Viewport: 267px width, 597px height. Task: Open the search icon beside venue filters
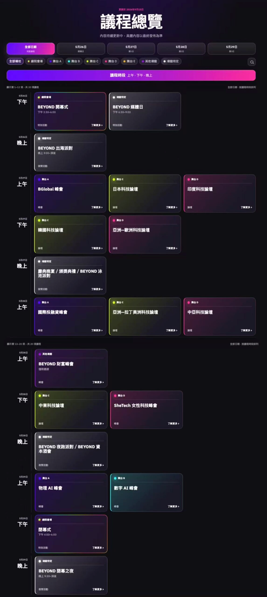252,62
